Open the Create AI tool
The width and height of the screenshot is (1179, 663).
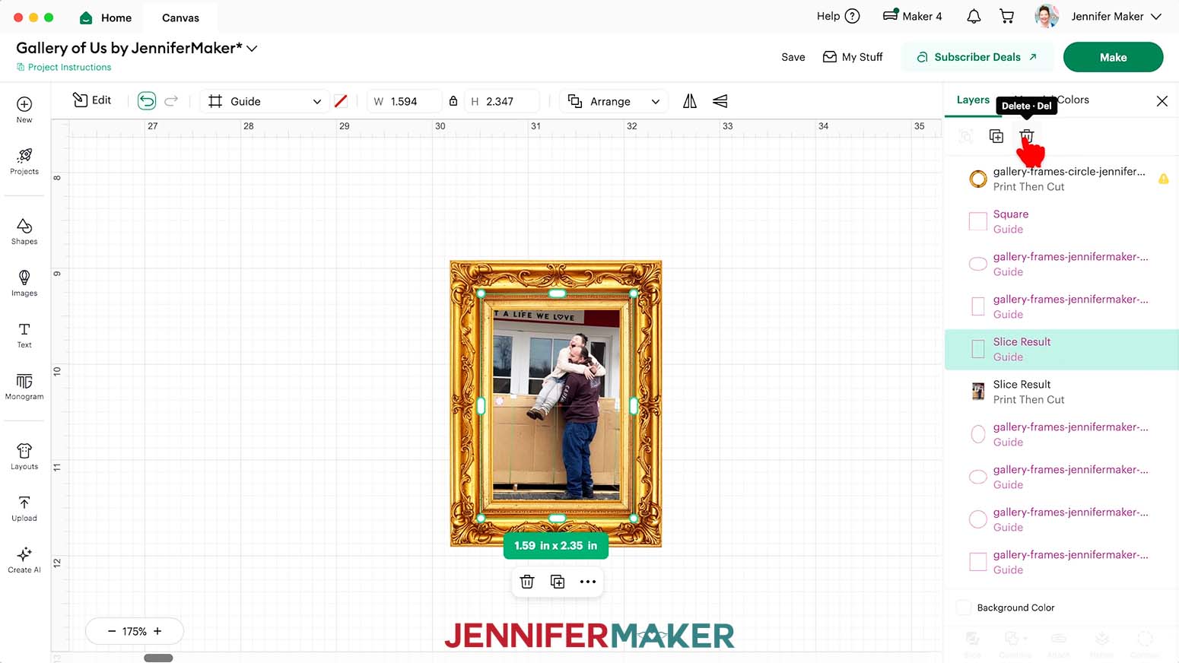pos(24,560)
